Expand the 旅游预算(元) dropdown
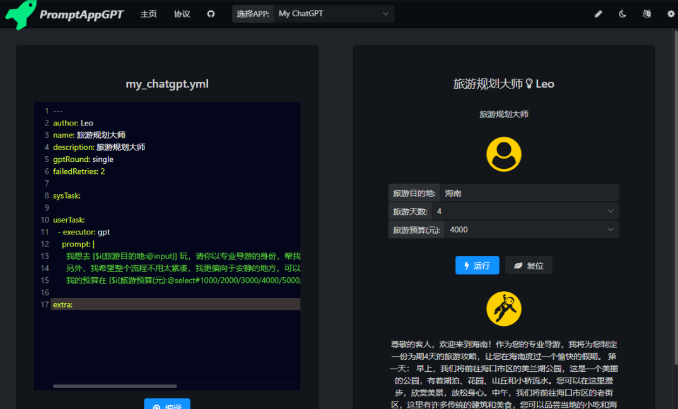The image size is (678, 409). click(532, 230)
